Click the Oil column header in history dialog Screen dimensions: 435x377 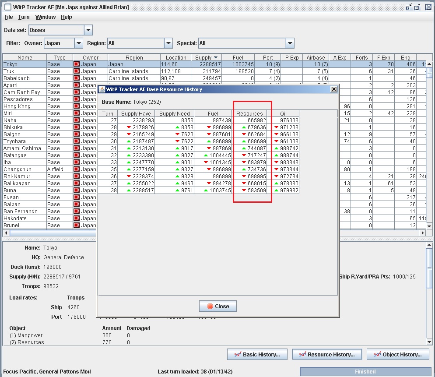(x=283, y=113)
